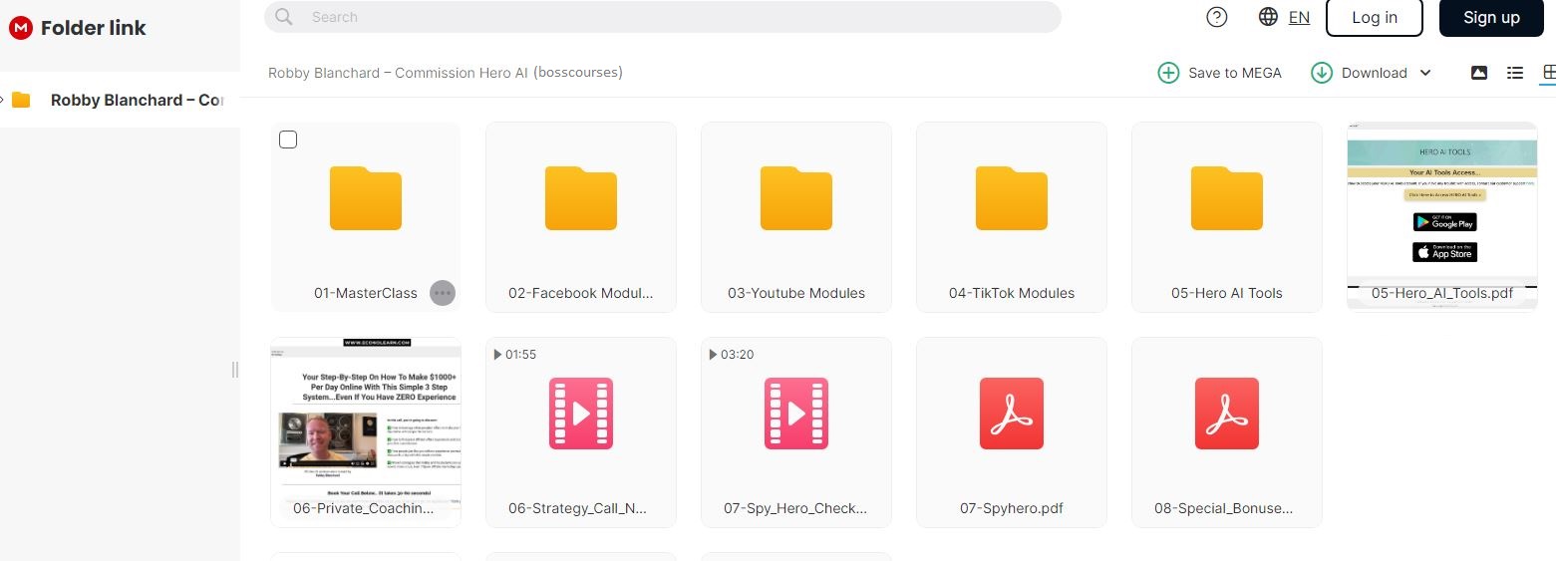The width and height of the screenshot is (1556, 561).
Task: Click Save to MEGA
Action: pos(1219,73)
